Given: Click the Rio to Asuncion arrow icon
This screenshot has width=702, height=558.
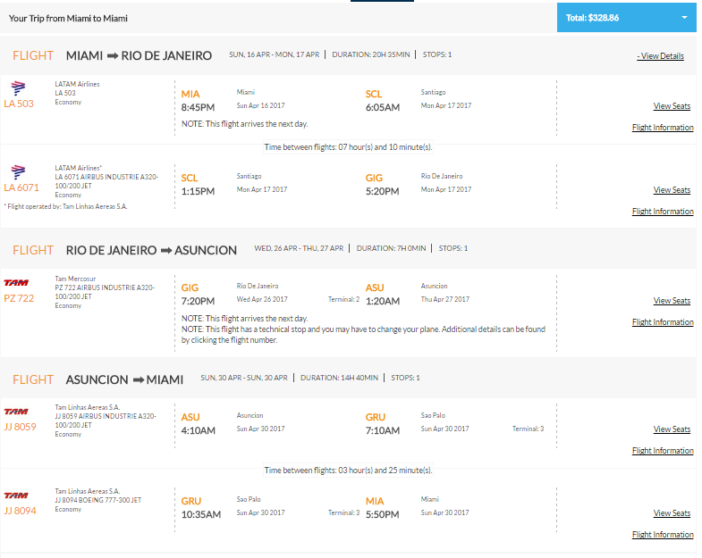Looking at the screenshot, I should pos(166,250).
